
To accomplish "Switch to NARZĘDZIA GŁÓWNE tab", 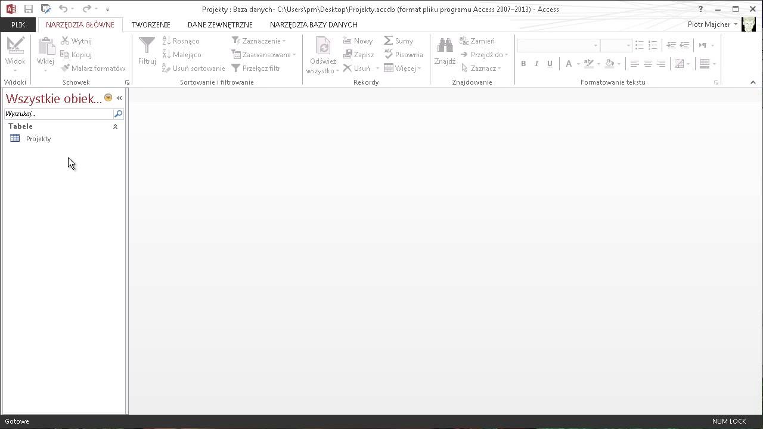I will pos(80,24).
